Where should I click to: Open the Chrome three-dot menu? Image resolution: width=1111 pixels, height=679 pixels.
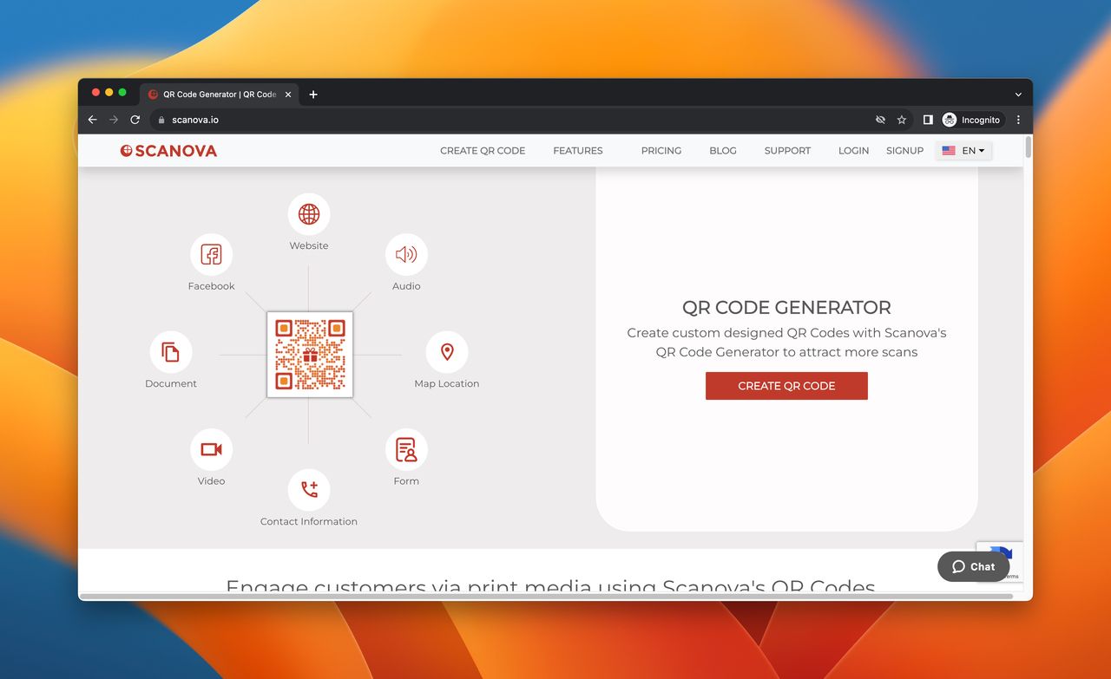(1019, 120)
